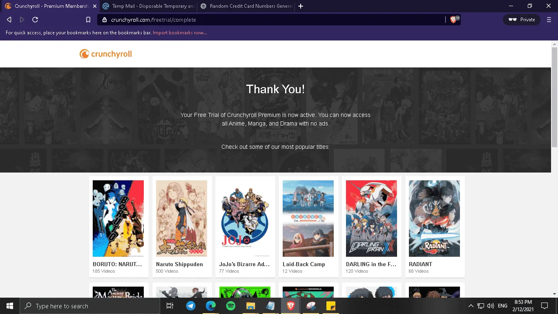Screen dimensions: 558x314
Task: Click the DARLING in the F... title
Action: click(371, 264)
